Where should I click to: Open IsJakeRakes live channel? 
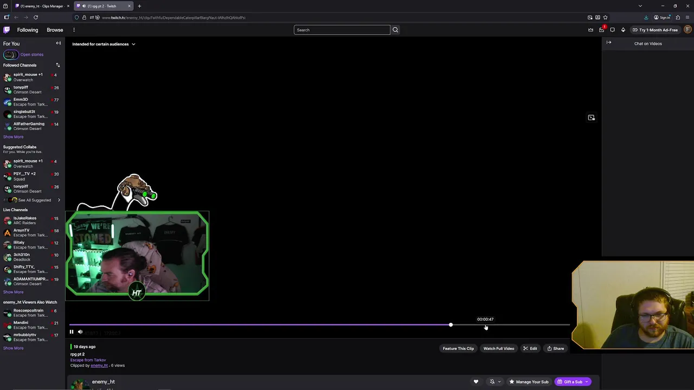coord(33,220)
